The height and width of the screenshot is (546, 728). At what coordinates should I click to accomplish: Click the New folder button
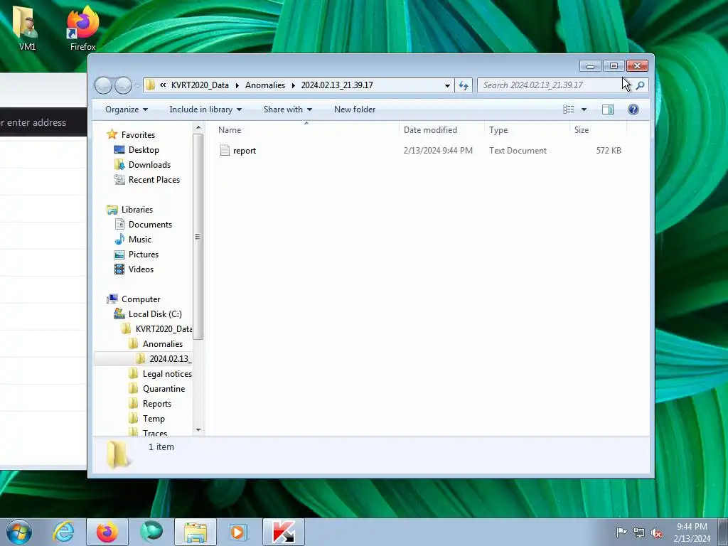coord(355,109)
